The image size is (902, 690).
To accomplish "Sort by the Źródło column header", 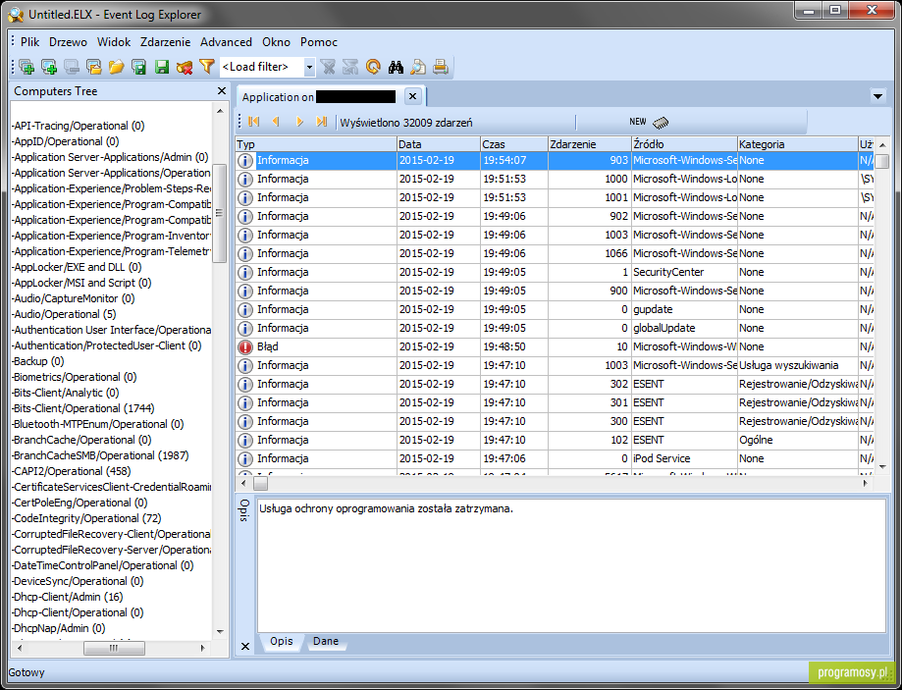I will (684, 144).
